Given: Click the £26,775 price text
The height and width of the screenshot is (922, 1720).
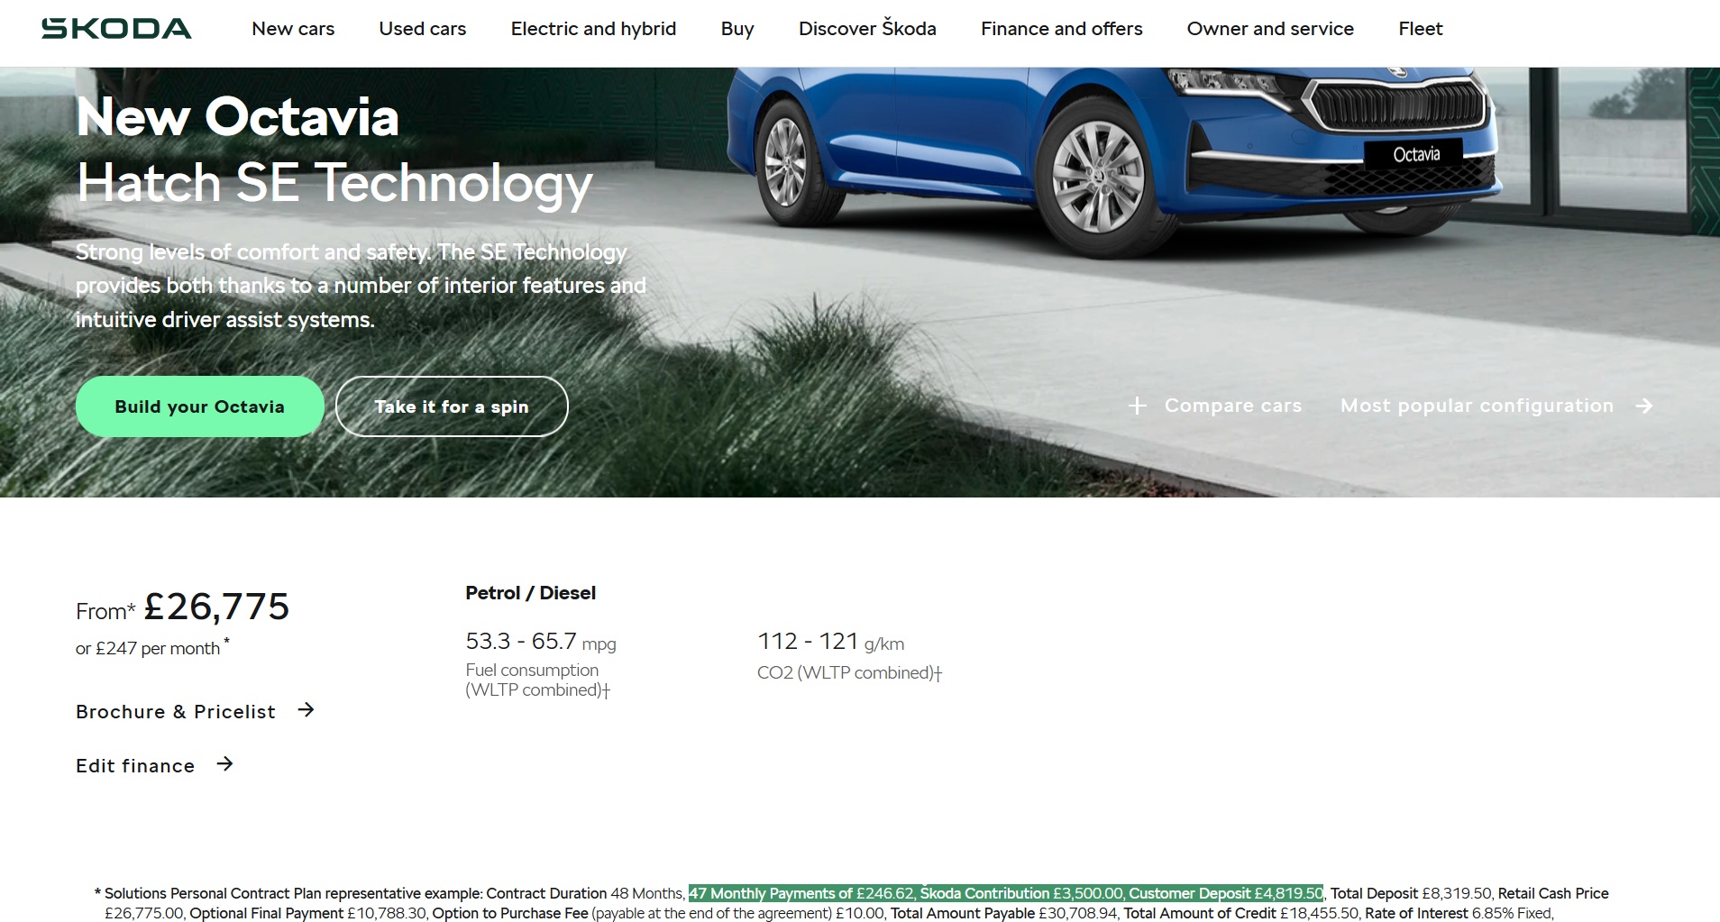Looking at the screenshot, I should [x=216, y=607].
